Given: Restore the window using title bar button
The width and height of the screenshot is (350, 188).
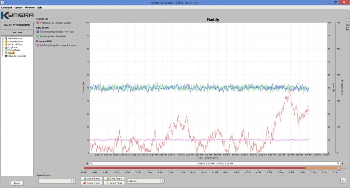Looking at the screenshot, I should tap(336, 2).
